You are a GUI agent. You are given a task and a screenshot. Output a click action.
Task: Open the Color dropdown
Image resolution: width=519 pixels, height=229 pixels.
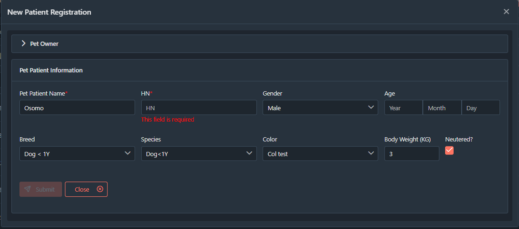click(x=320, y=154)
